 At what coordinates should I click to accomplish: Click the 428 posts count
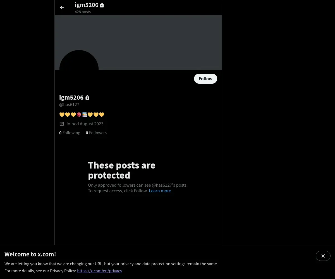coord(83,12)
